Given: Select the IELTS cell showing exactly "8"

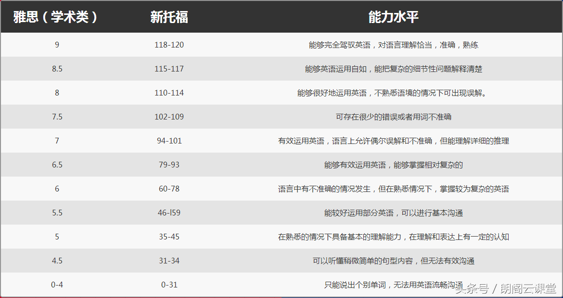Looking at the screenshot, I should click(57, 93).
